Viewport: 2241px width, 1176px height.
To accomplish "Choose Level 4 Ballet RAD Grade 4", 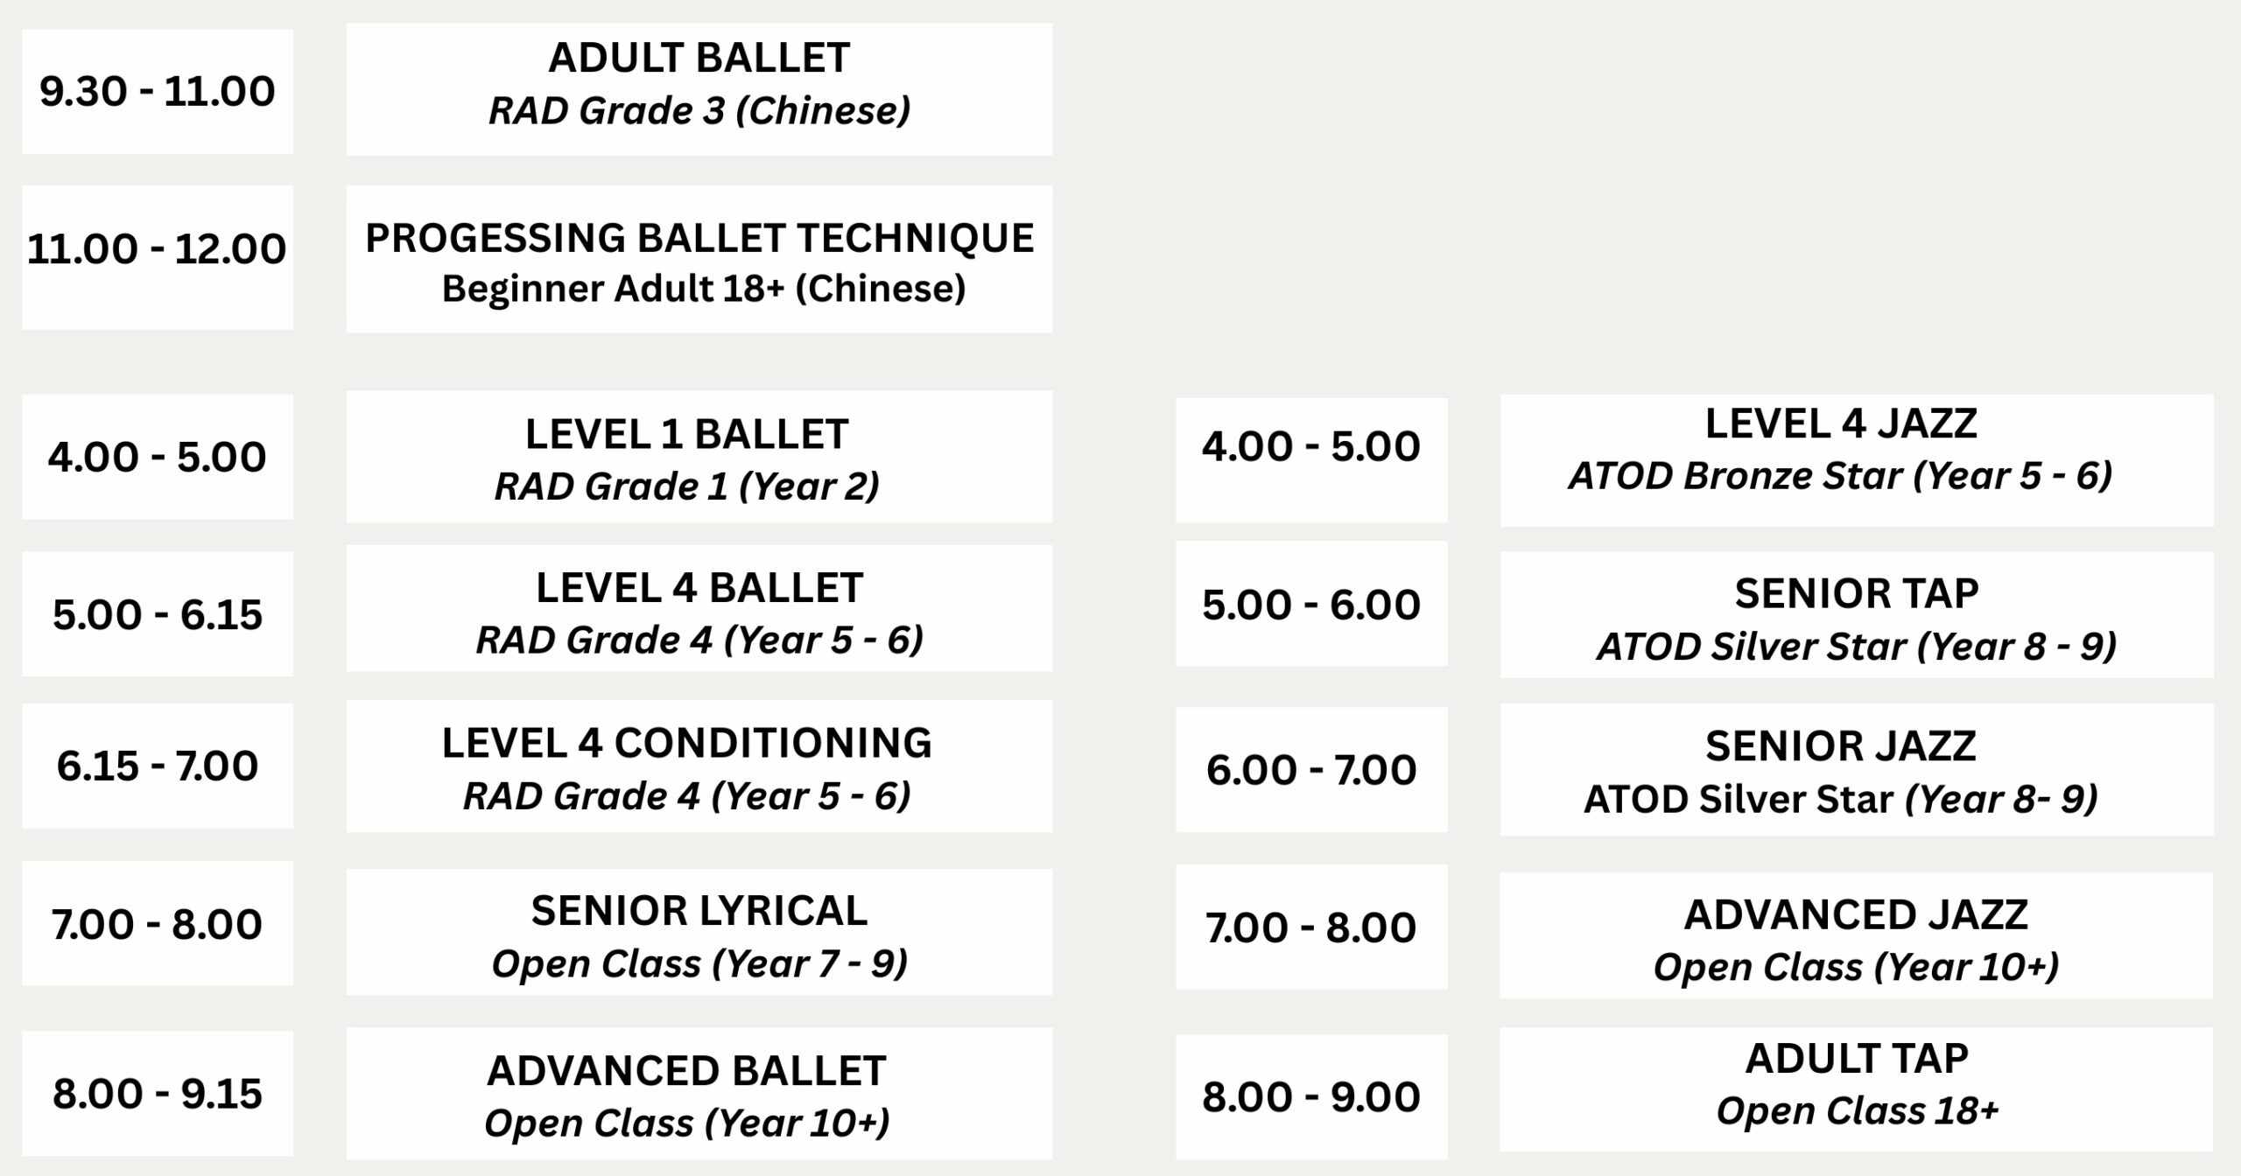I will click(x=699, y=608).
